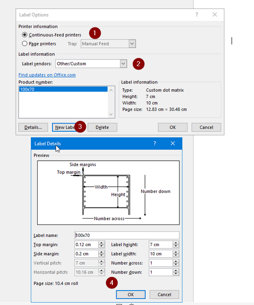Viewport: 254px width, 305px height.
Task: Click 'Custom dot matrix' type text
Action: tap(165, 90)
